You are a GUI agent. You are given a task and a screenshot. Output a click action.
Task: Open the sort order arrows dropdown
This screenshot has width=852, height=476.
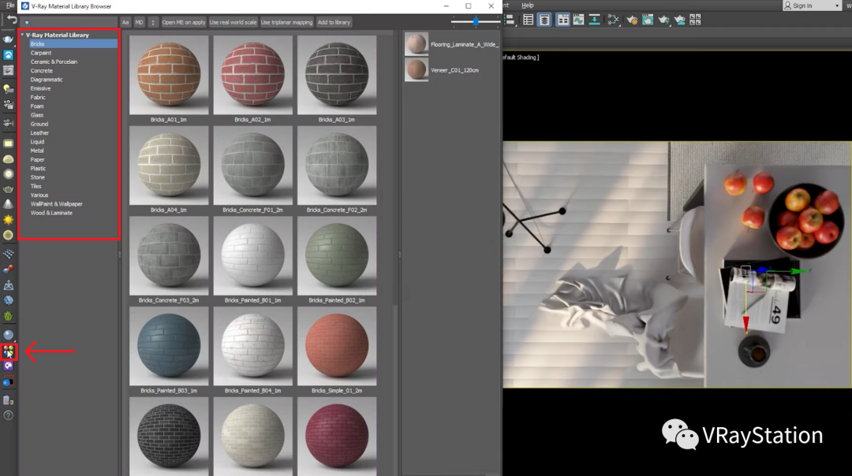tap(153, 22)
